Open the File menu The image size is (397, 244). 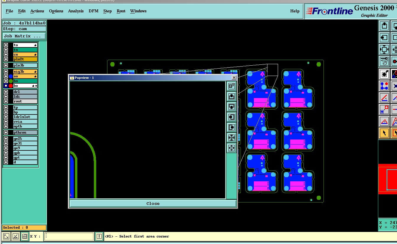[9, 11]
